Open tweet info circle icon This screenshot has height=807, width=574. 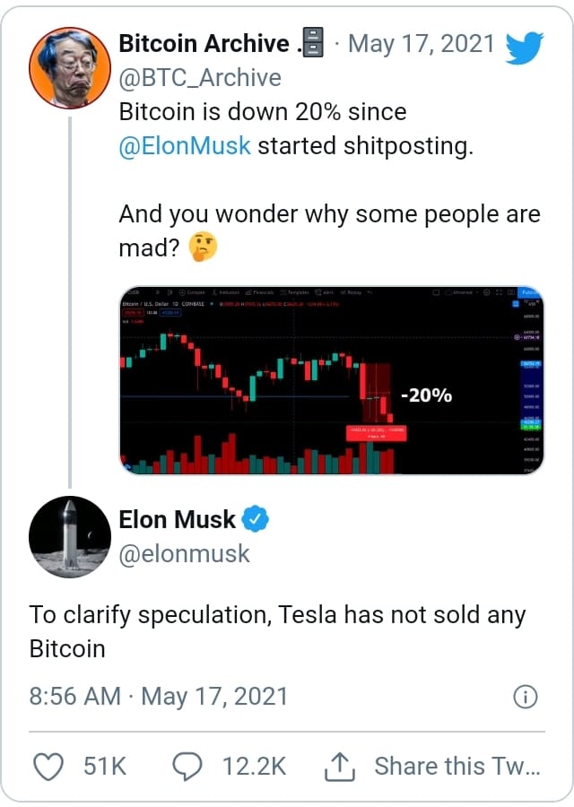(525, 697)
